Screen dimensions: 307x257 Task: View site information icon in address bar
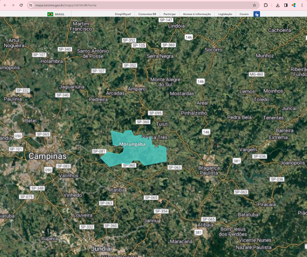31,5
